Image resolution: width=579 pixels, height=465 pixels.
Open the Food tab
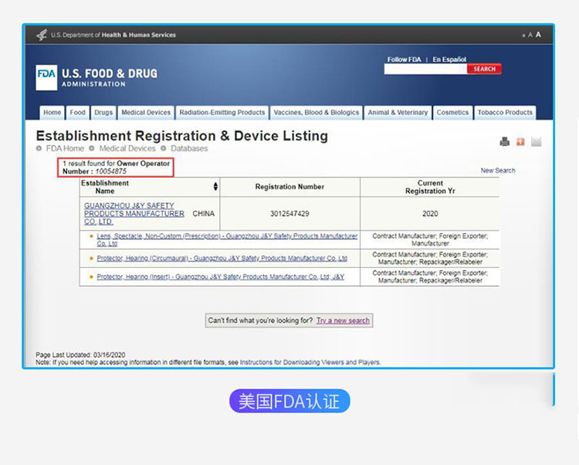pyautogui.click(x=77, y=113)
